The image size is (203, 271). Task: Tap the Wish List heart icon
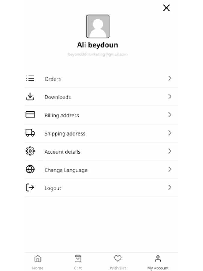[118, 258]
